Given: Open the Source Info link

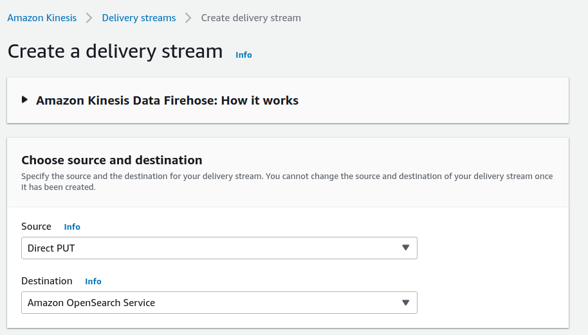Looking at the screenshot, I should click(72, 227).
